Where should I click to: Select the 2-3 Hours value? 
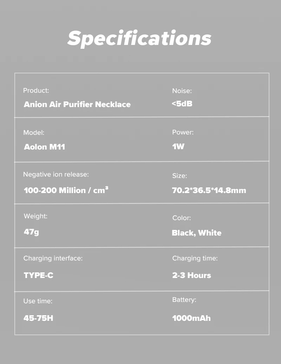point(191,275)
